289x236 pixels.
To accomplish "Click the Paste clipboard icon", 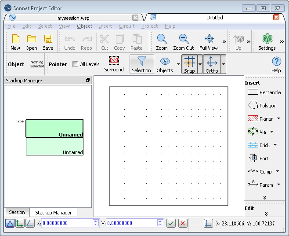I will pyautogui.click(x=137, y=42).
